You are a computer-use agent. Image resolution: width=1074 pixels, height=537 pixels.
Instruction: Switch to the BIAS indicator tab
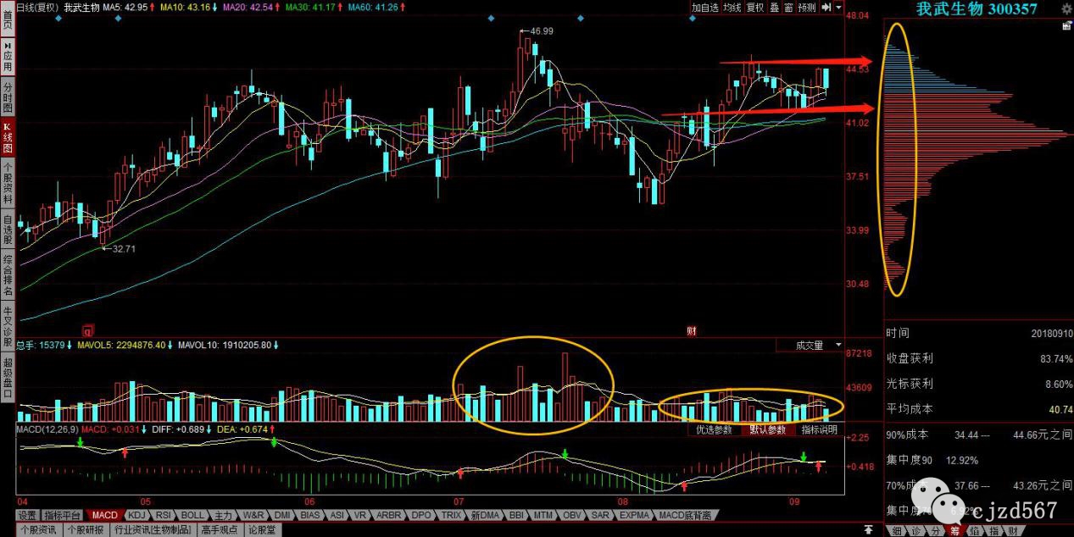pyautogui.click(x=311, y=515)
